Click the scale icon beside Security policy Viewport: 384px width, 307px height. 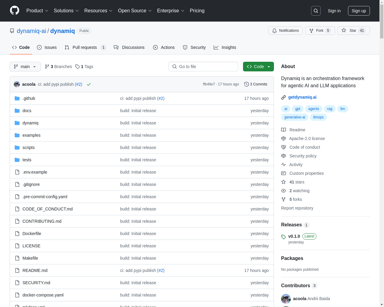[x=283, y=156]
